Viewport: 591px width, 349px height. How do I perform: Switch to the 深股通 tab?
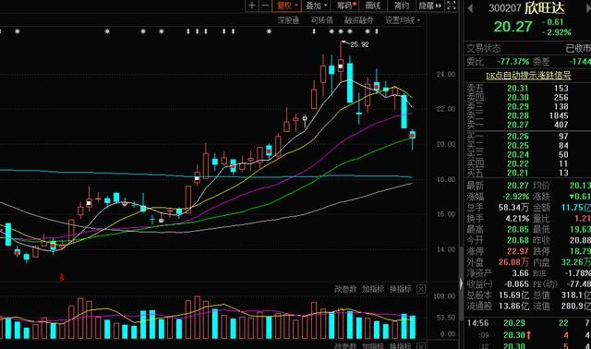(x=288, y=20)
